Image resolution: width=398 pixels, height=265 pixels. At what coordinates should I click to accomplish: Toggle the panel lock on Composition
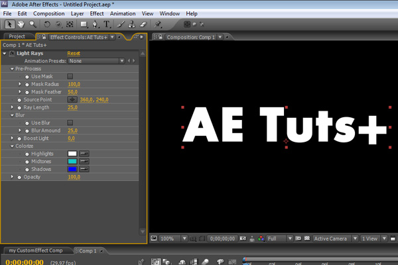click(160, 37)
